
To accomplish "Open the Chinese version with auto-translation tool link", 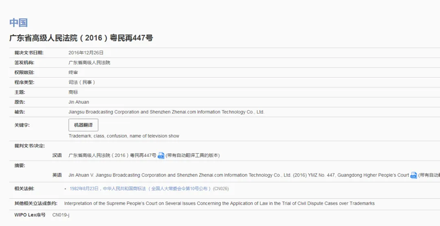I will click(x=192, y=155).
